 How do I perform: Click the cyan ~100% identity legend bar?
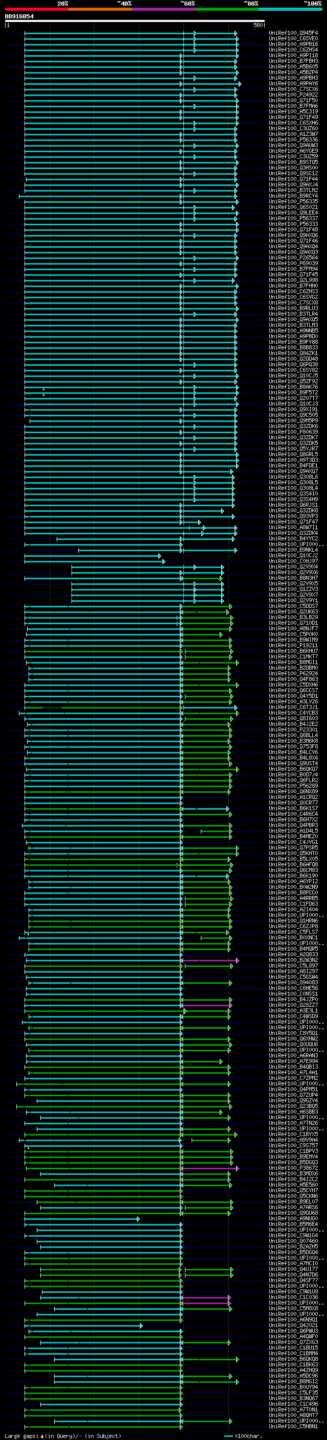click(x=291, y=10)
